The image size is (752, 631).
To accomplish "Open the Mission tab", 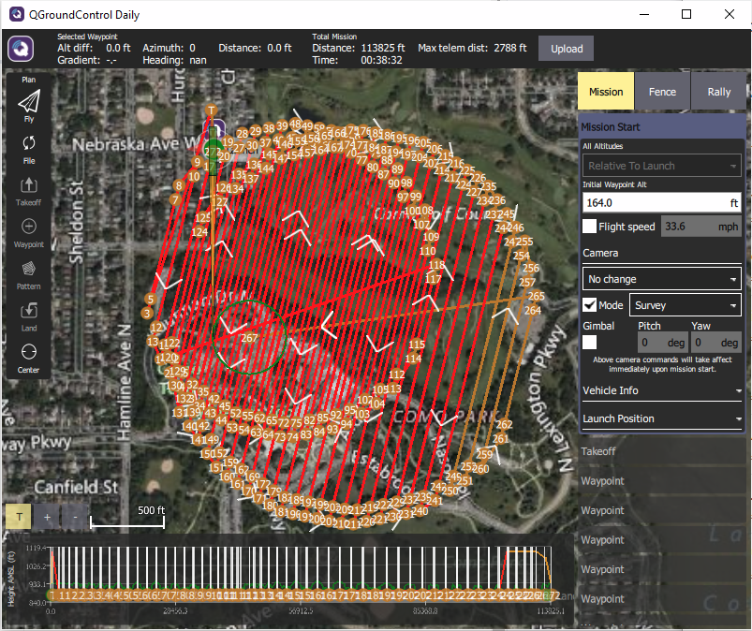I will [x=606, y=92].
